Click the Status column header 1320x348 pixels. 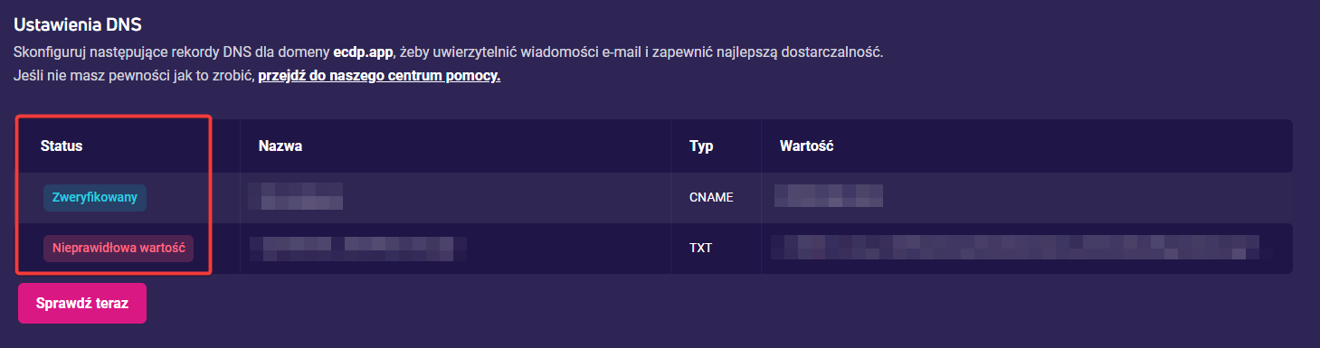point(62,146)
